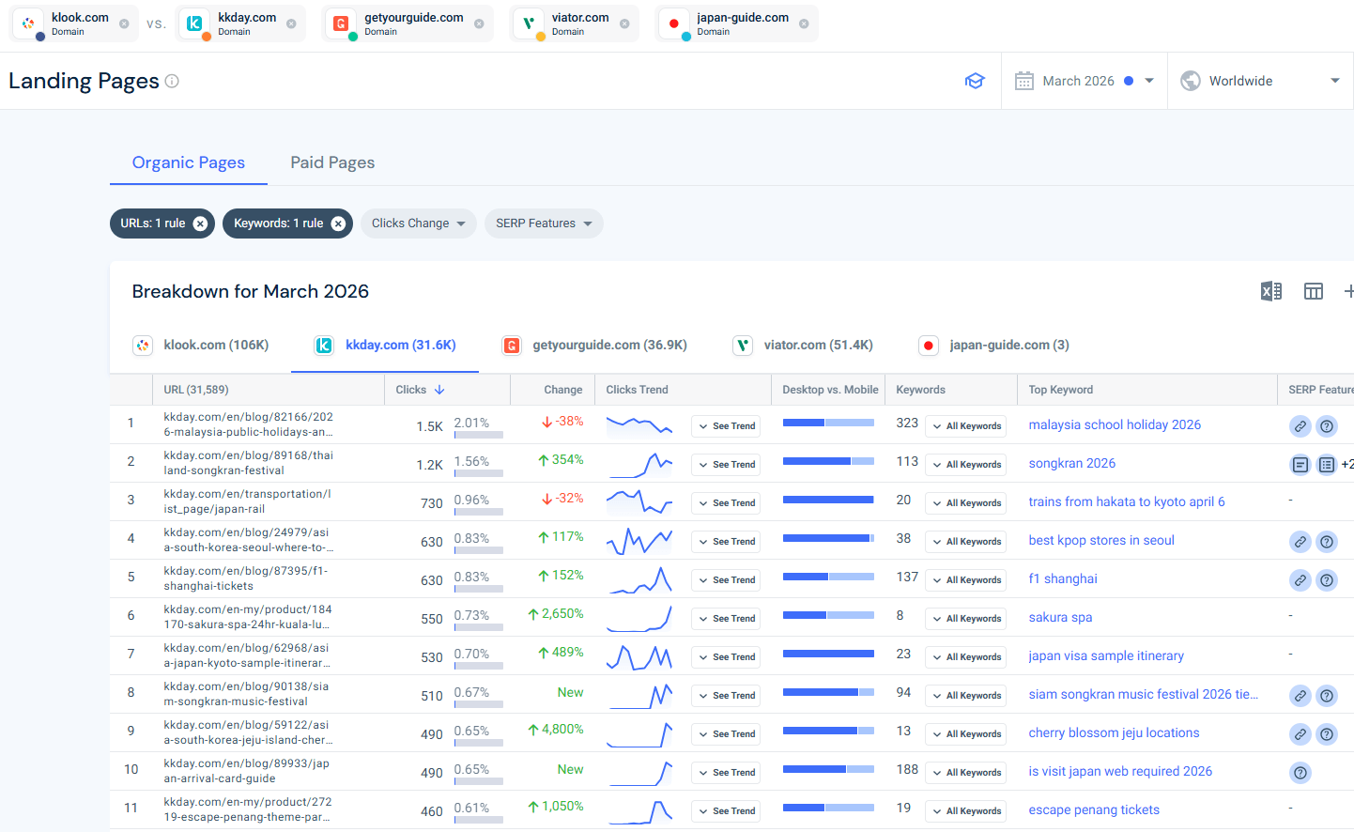Click Desktop vs. Mobile bar for japan-rail row
The image size is (1354, 832).
tap(828, 500)
